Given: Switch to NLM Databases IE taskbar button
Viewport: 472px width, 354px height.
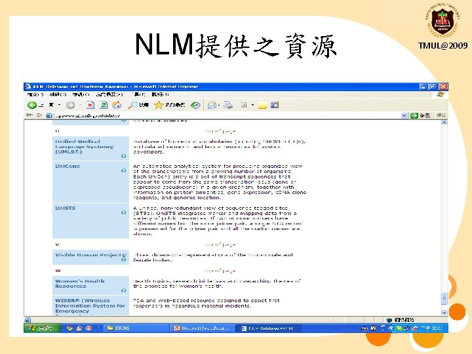Looking at the screenshot, I should pyautogui.click(x=269, y=328).
